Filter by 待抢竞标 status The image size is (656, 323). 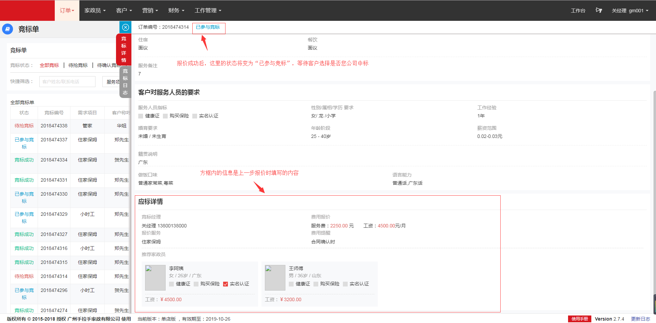coord(78,65)
